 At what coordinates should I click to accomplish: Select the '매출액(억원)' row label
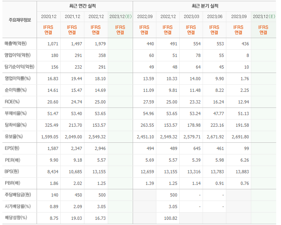[16, 43]
